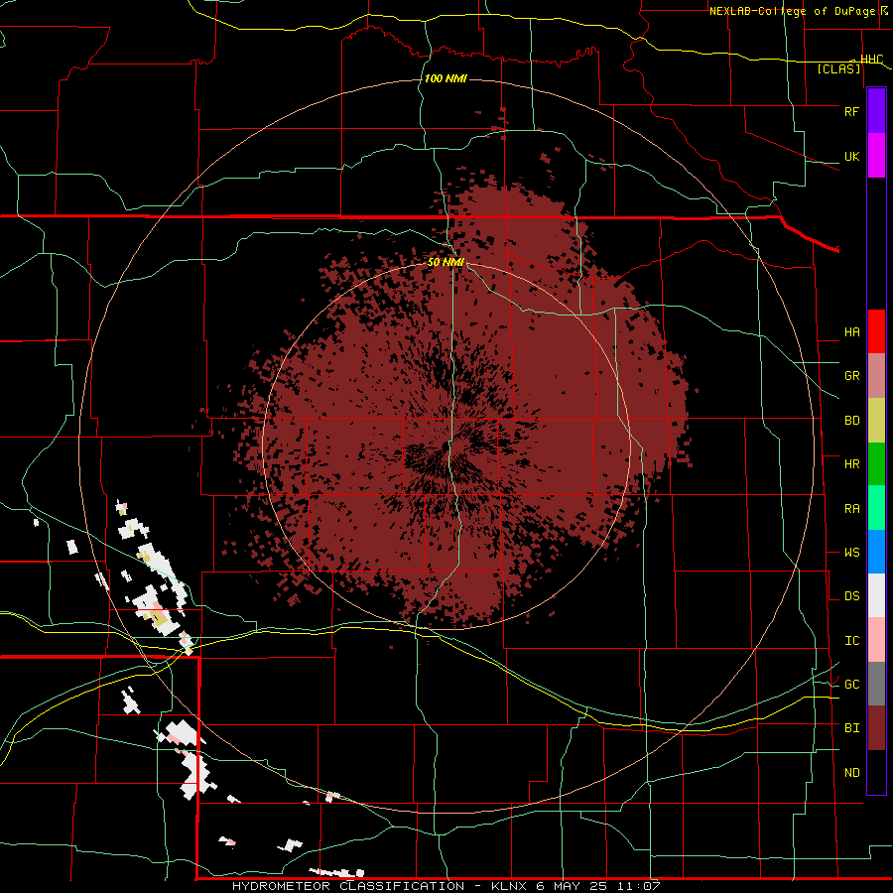The image size is (893, 893).
Task: Click the [CLAS] units label
Action: pos(838,68)
